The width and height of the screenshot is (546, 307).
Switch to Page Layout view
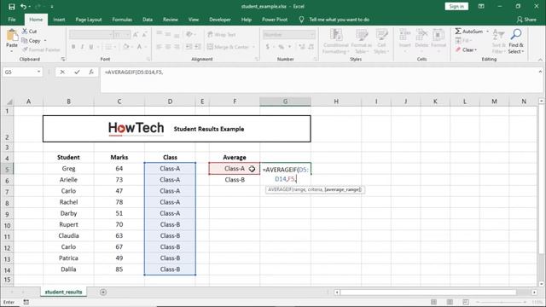pos(450,302)
